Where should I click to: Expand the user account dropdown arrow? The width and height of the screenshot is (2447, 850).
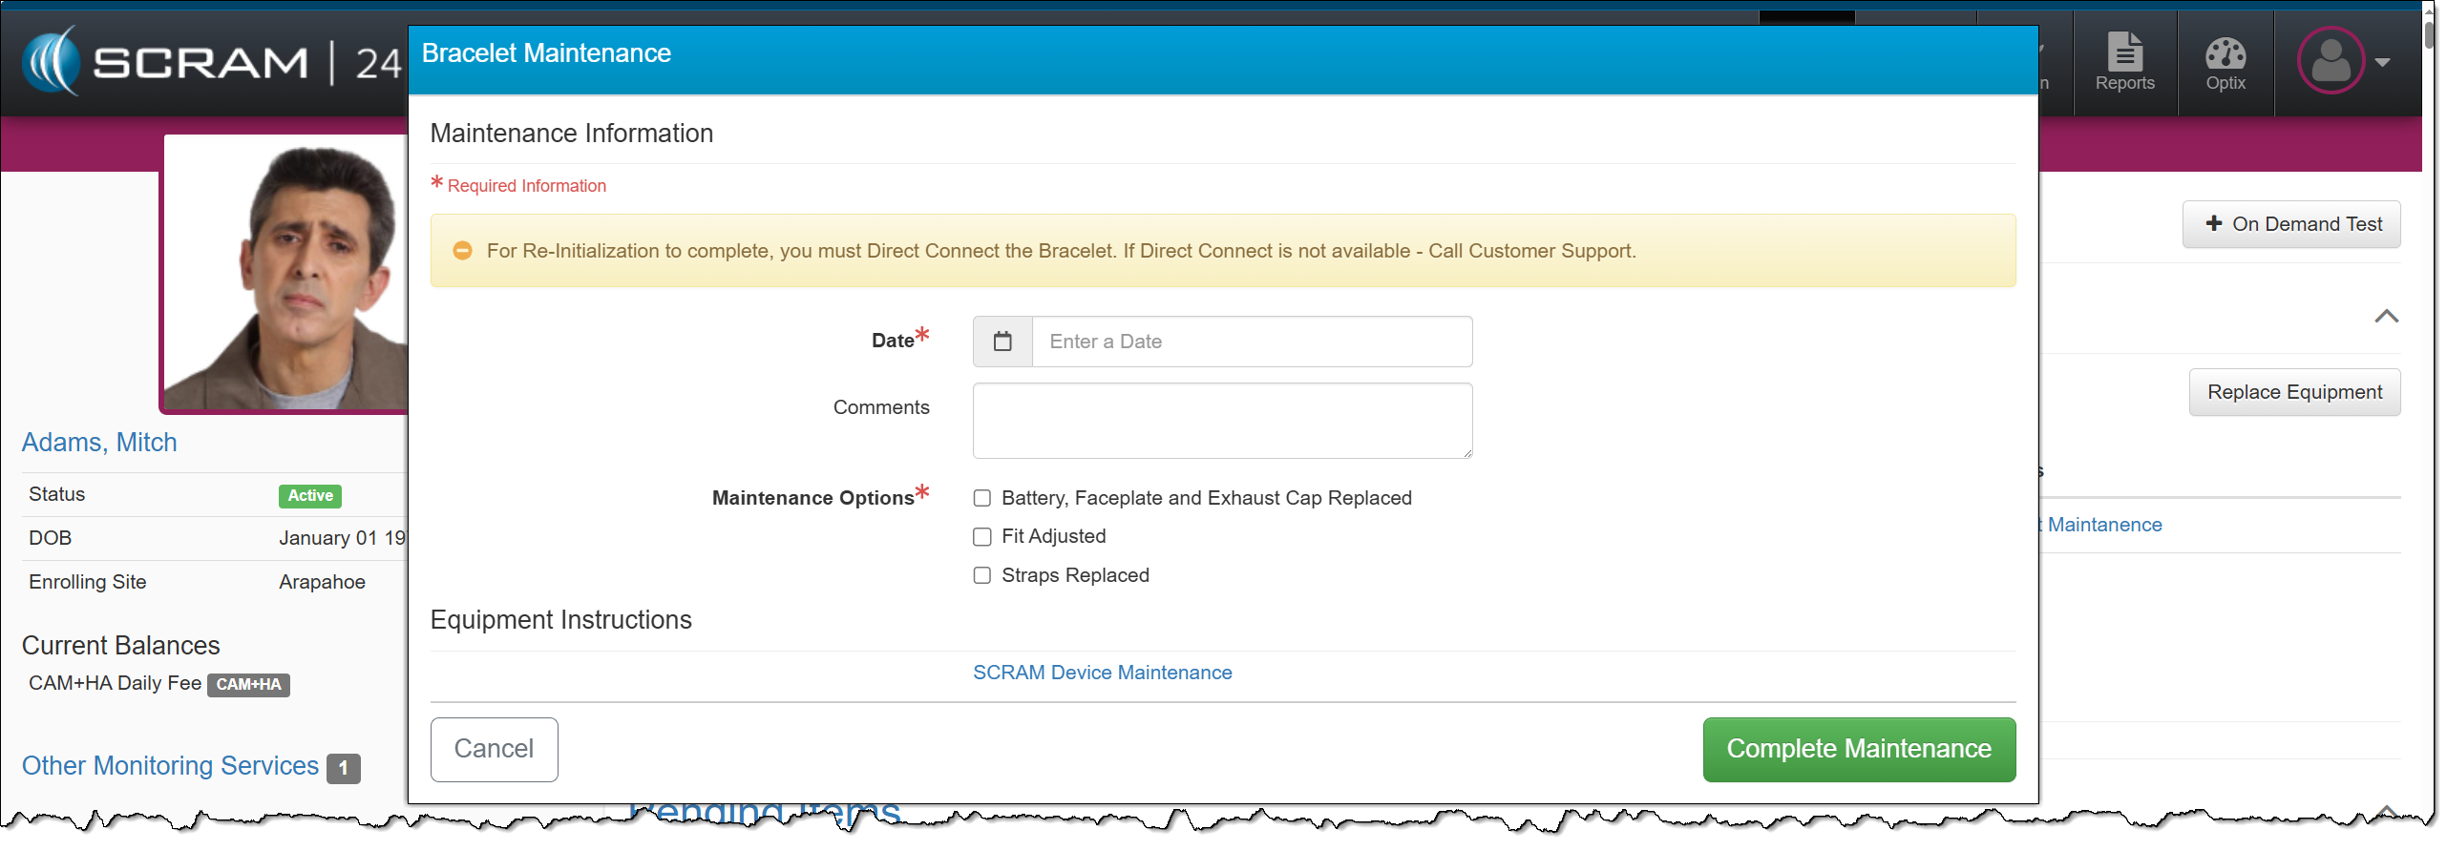tap(2382, 63)
